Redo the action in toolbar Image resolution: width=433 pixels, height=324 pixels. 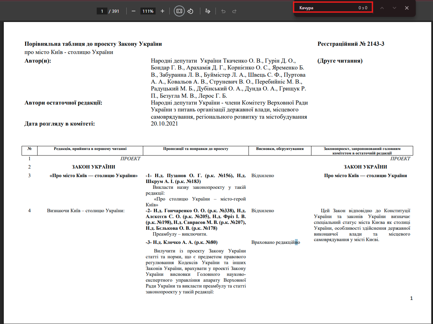(234, 11)
